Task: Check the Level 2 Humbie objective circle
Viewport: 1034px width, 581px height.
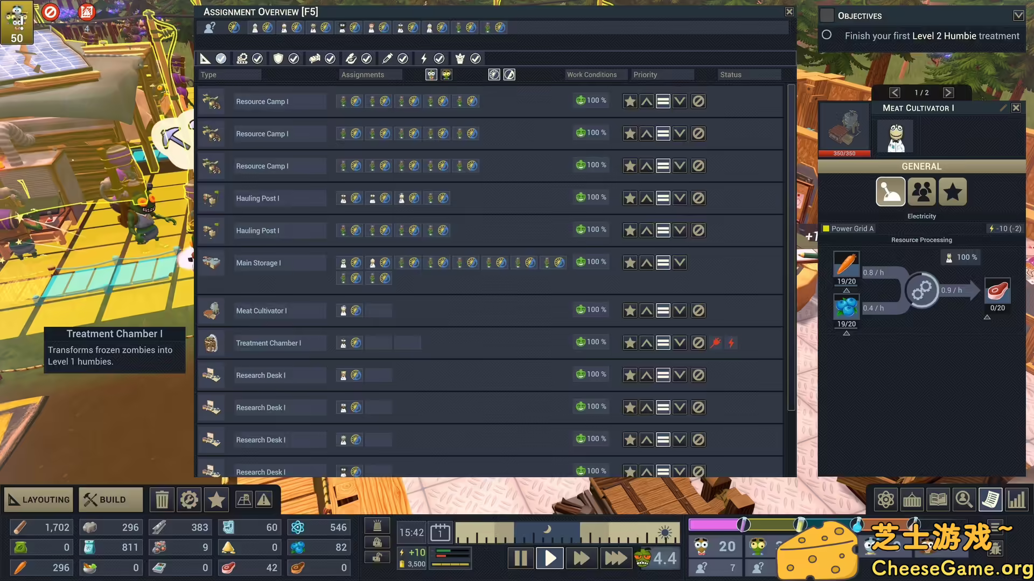Action: (827, 35)
